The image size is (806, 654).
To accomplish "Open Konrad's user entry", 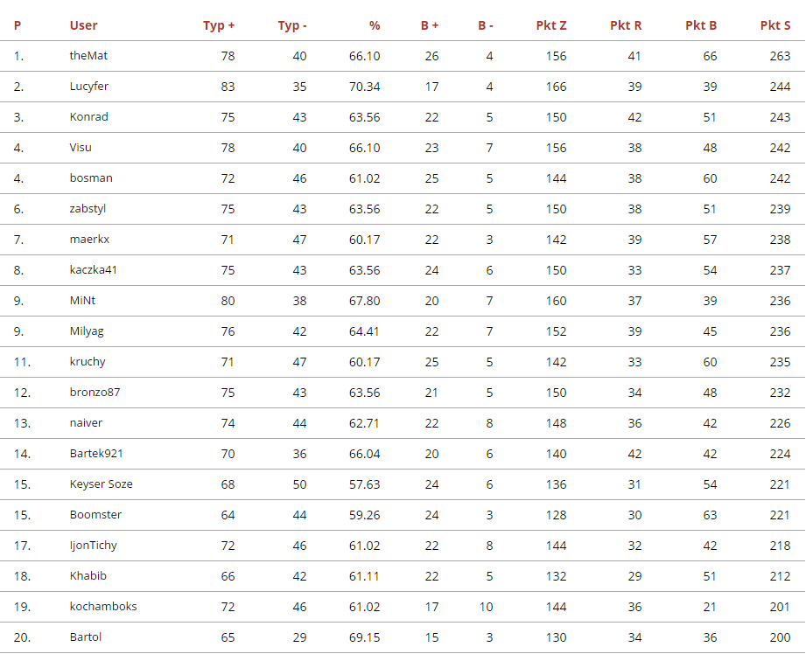I will 89,117.
